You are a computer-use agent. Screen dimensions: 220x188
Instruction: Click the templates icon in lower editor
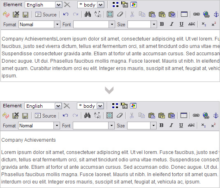124,106
